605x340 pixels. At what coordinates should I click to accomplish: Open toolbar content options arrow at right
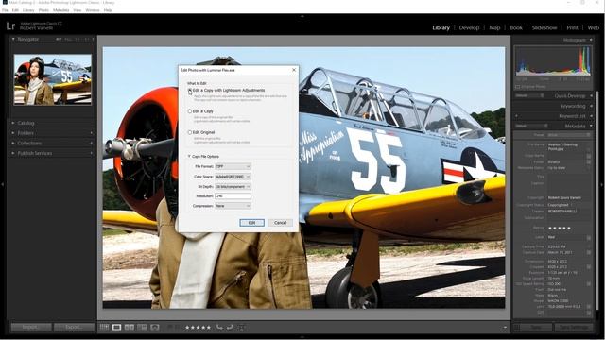tap(505, 328)
